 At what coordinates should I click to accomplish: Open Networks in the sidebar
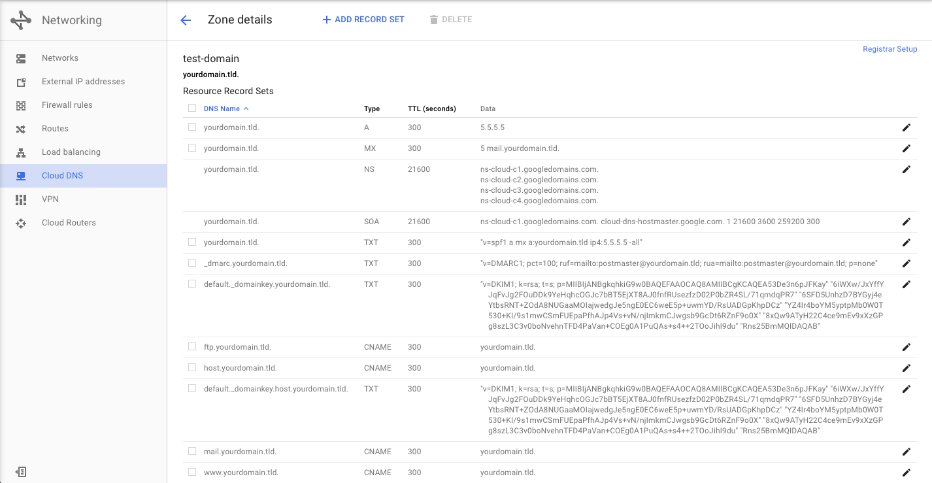click(83, 58)
